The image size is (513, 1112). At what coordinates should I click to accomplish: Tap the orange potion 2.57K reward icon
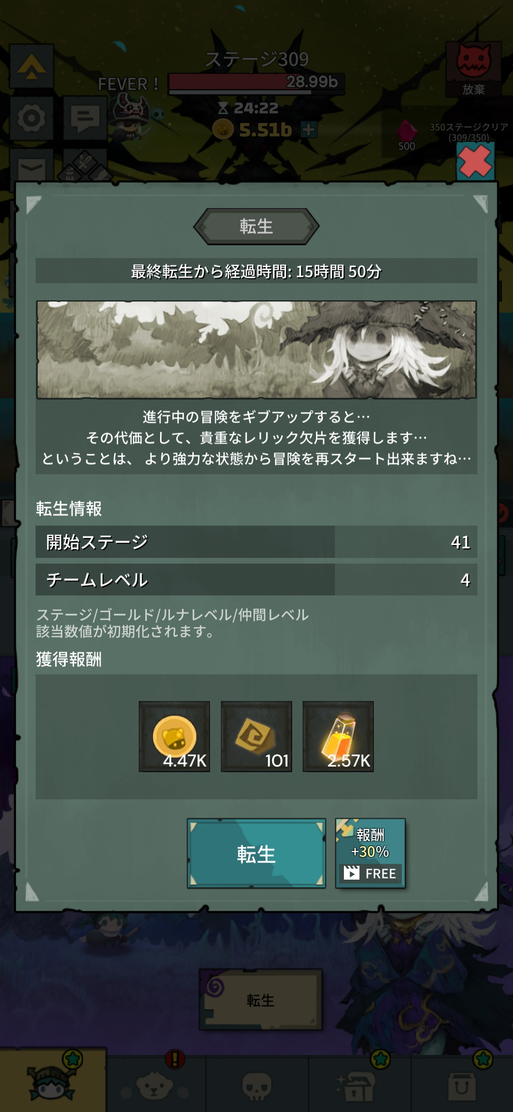tap(338, 737)
